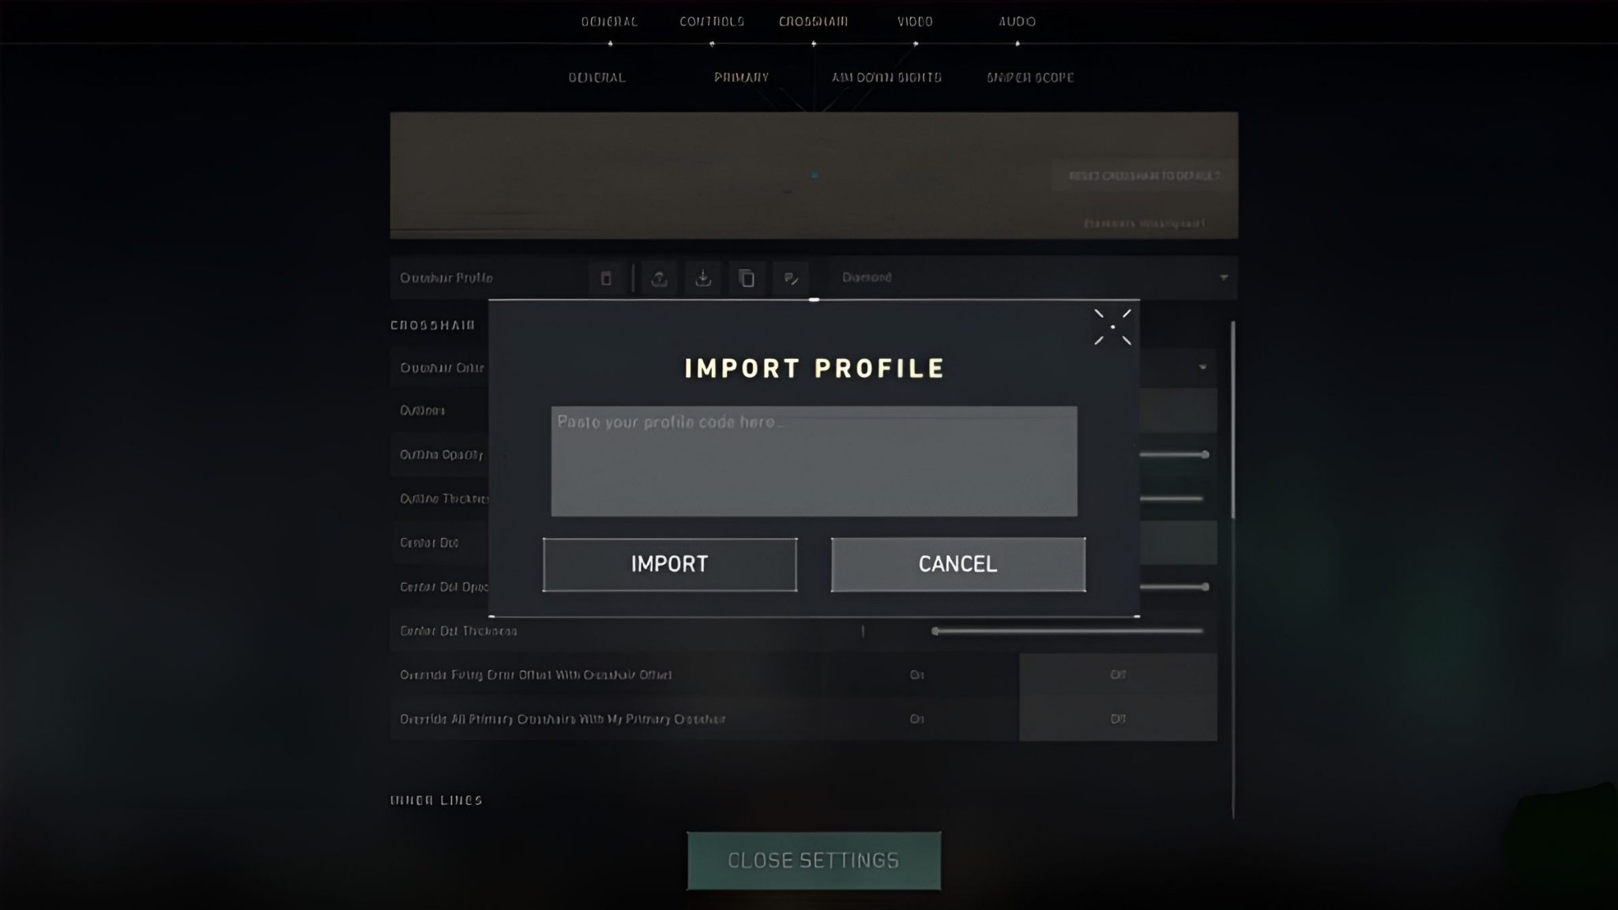This screenshot has height=910, width=1618.
Task: Expand the Diamond crosshair profile dropdown
Action: pos(1224,276)
